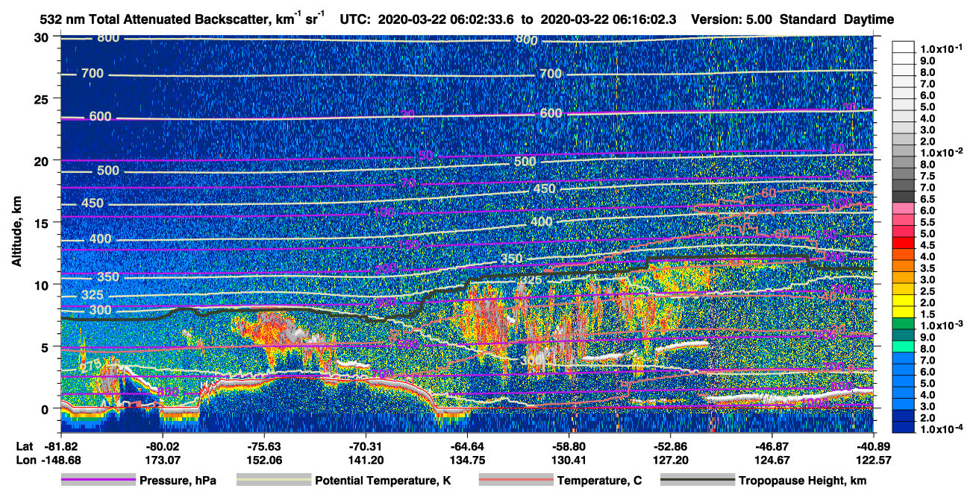The height and width of the screenshot is (497, 970).
Task: Click the 'Lat' row label
Action: pyautogui.click(x=24, y=446)
